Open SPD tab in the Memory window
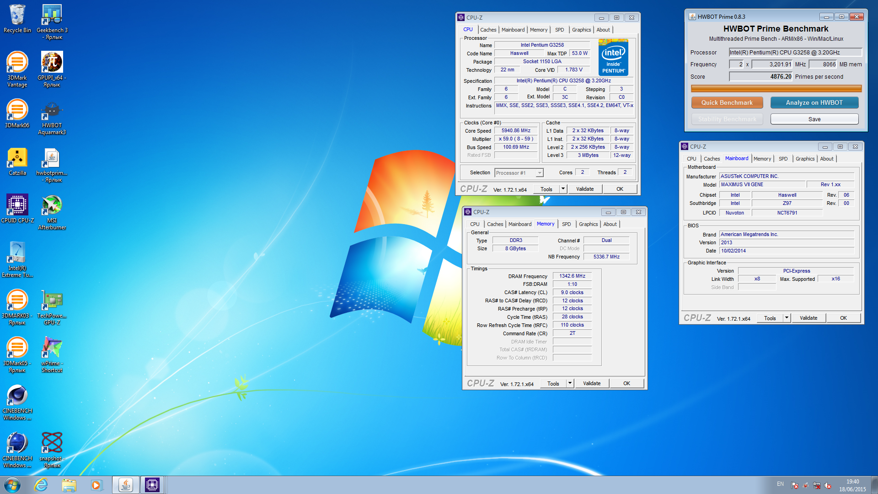 point(567,224)
